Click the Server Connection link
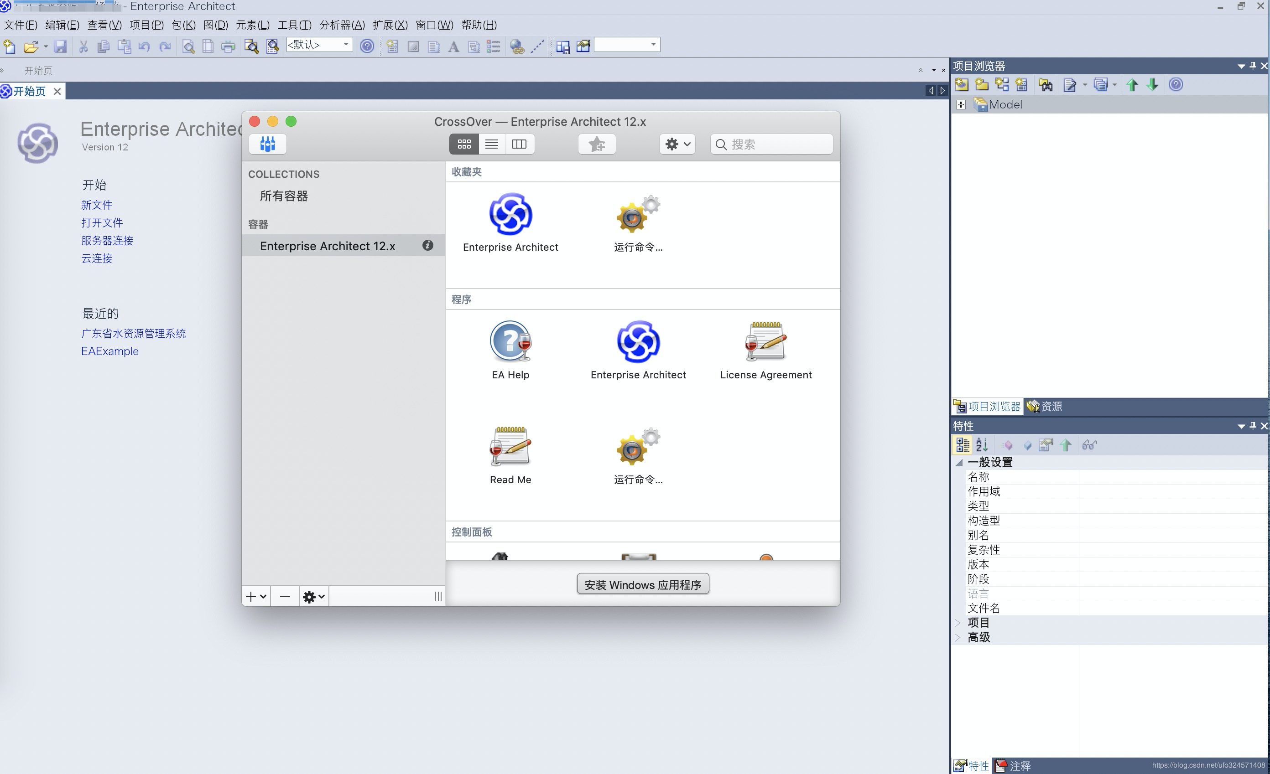Screen dimensions: 1270x774 [107, 241]
